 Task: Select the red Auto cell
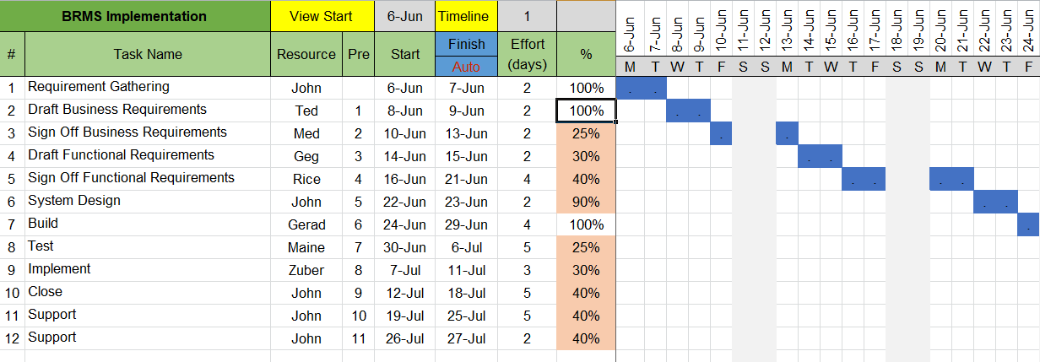click(x=466, y=67)
